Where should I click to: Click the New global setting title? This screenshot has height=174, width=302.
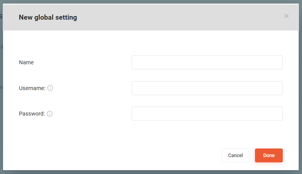click(48, 17)
